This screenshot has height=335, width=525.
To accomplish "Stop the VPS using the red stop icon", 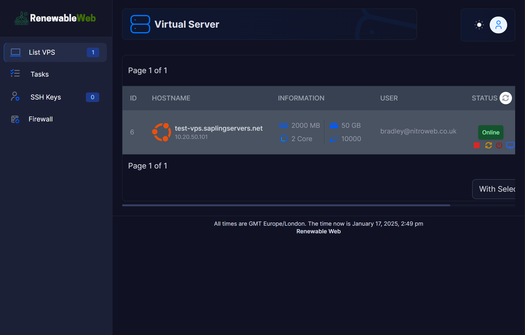I will [x=477, y=145].
